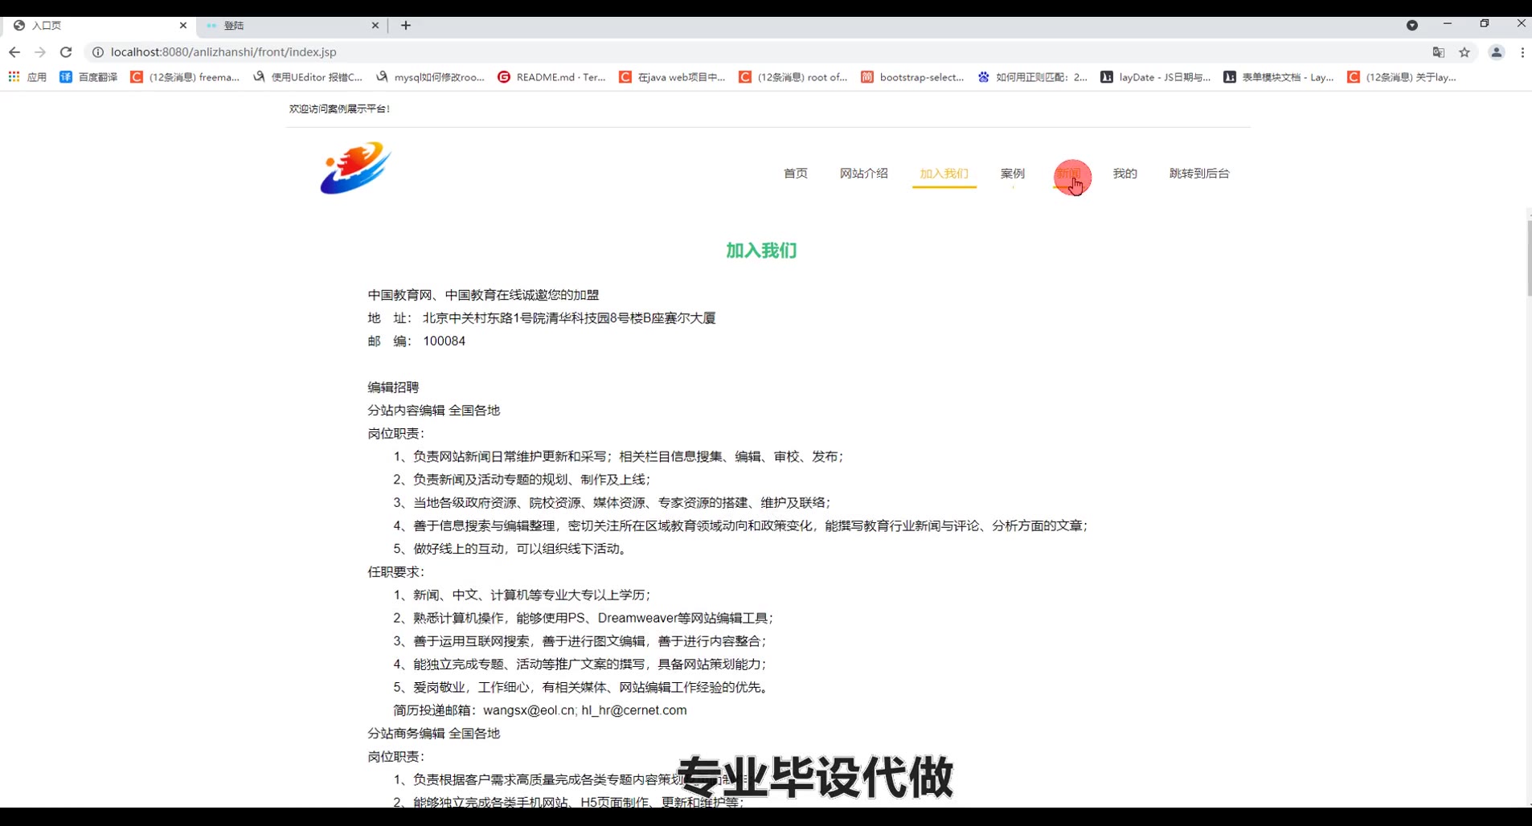Select 加入我们 in the navigation bar
The image size is (1532, 826).
[944, 174]
